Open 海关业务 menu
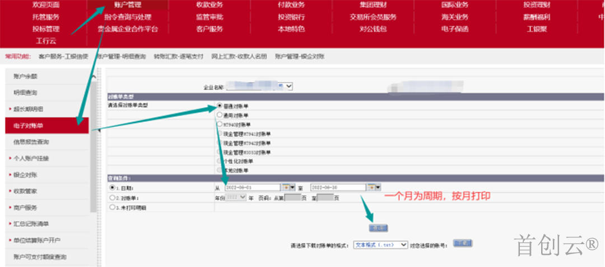Image resolution: width=605 pixels, height=267 pixels. tap(455, 17)
